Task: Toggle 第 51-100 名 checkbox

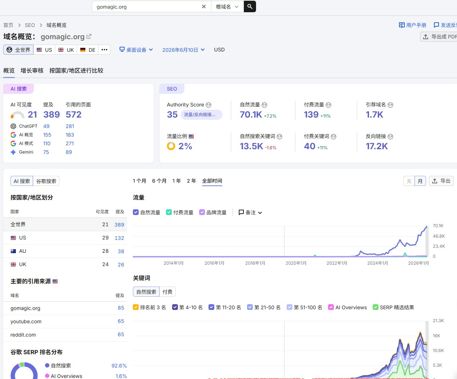Action: (x=290, y=307)
